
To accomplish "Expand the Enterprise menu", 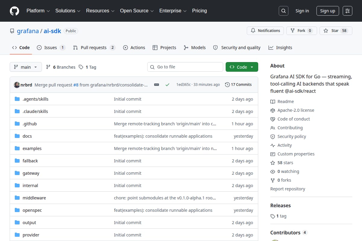I will coord(173,11).
